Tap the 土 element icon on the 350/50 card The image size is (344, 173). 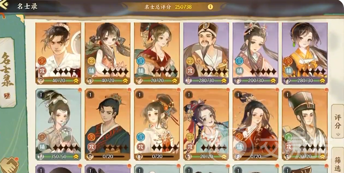(42, 137)
